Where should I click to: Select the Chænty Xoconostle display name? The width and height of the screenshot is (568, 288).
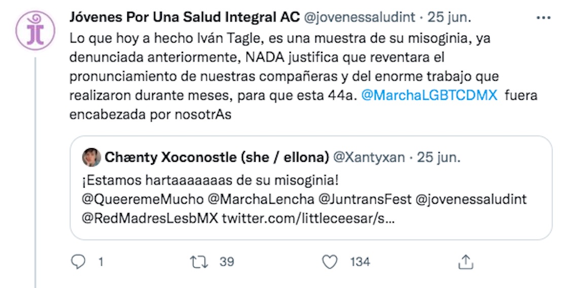(x=217, y=158)
